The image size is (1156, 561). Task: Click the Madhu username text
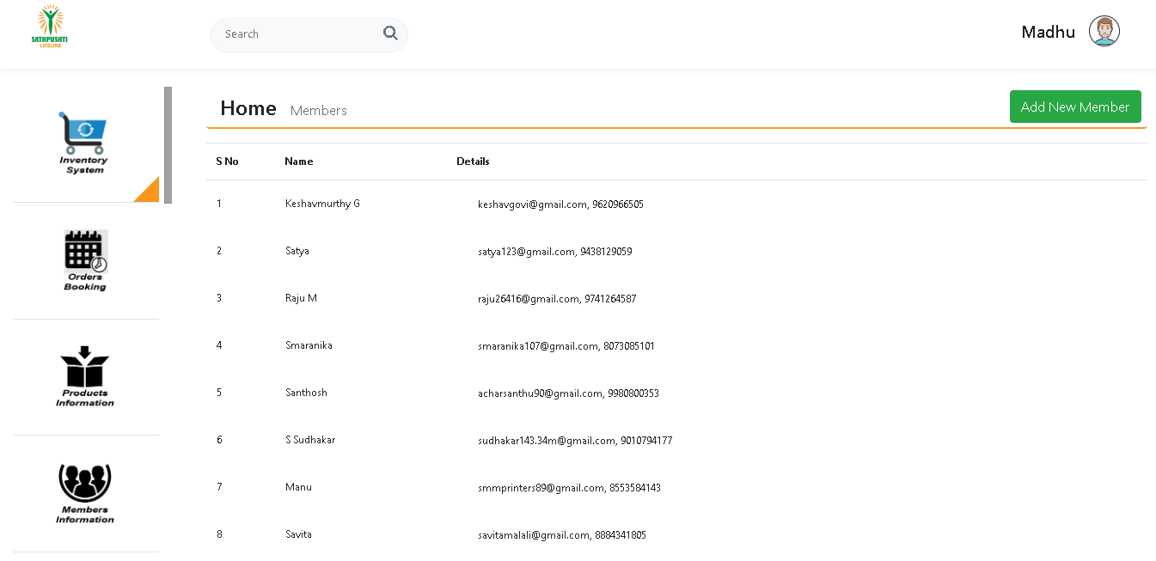[x=1048, y=33]
